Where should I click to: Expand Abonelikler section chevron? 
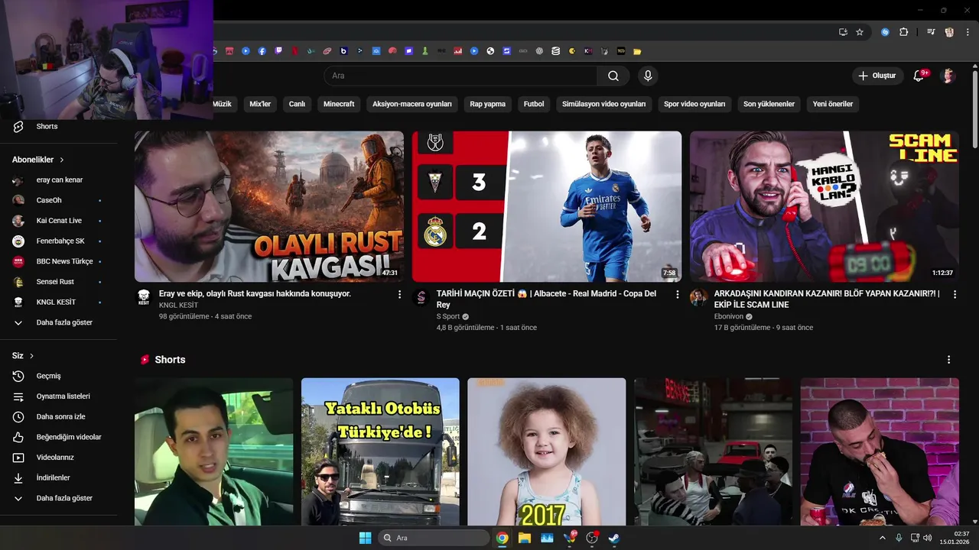[x=62, y=160]
